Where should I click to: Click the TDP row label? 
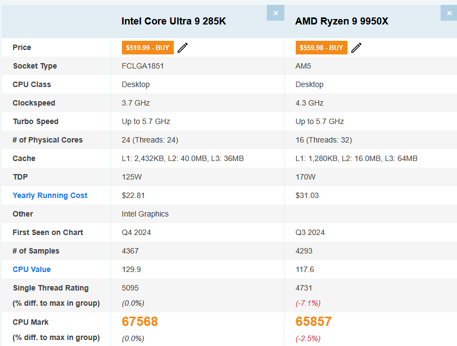coord(20,177)
